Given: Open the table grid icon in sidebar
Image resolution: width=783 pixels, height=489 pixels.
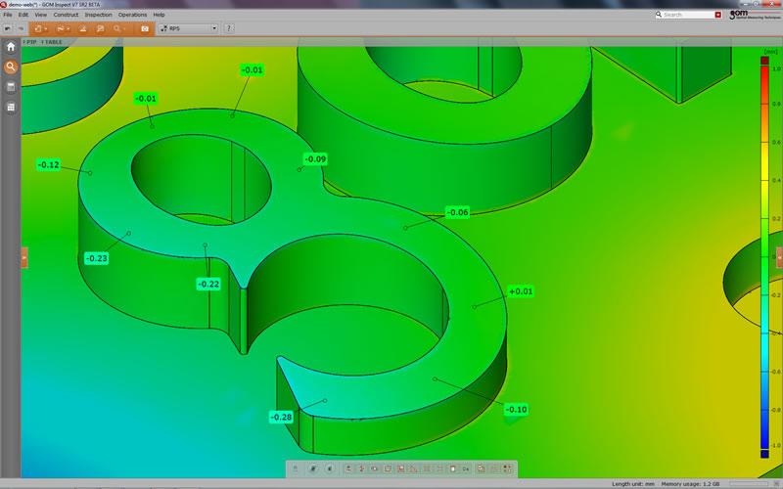Looking at the screenshot, I should (11, 107).
